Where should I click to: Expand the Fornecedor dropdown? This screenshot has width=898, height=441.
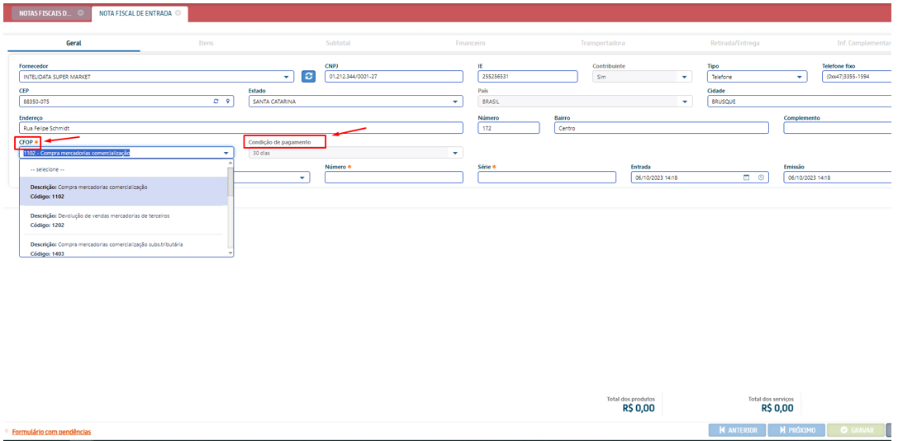coord(286,77)
